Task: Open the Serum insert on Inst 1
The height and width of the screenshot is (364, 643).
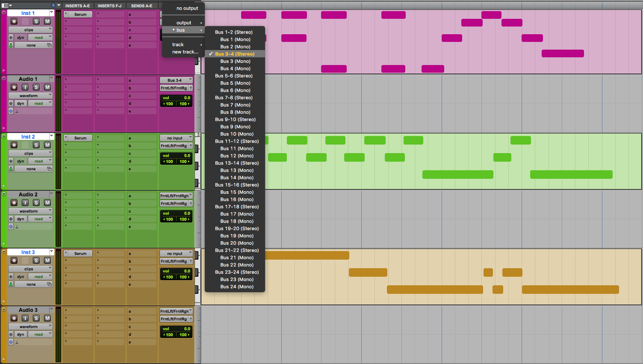Action: (x=80, y=15)
